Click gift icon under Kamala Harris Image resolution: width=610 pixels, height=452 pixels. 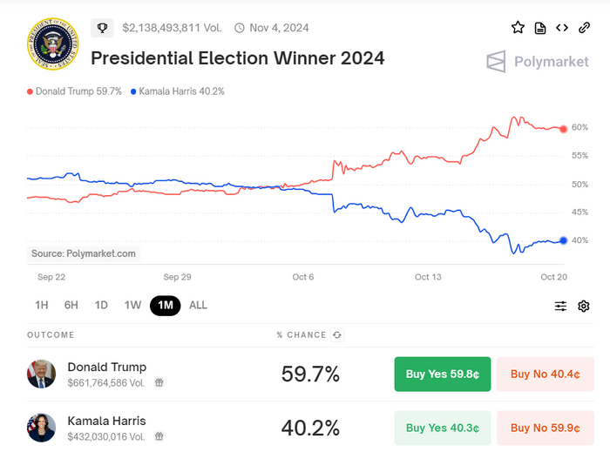159,436
